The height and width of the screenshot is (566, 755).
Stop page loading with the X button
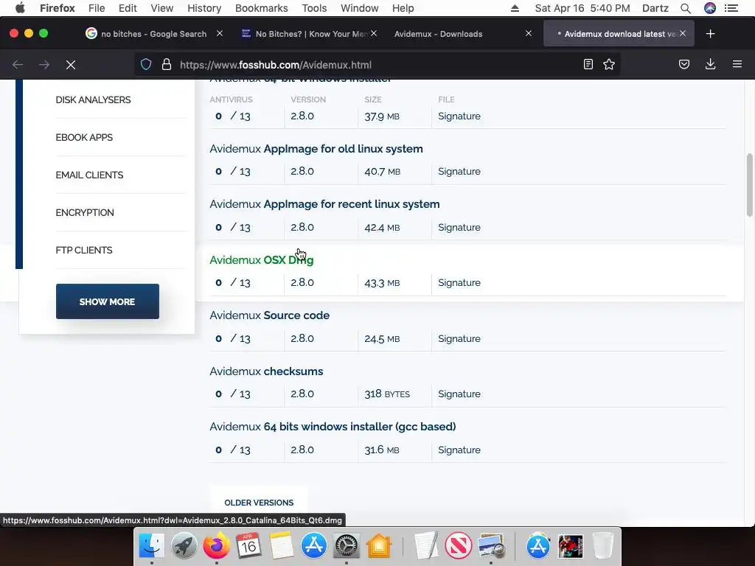71,65
